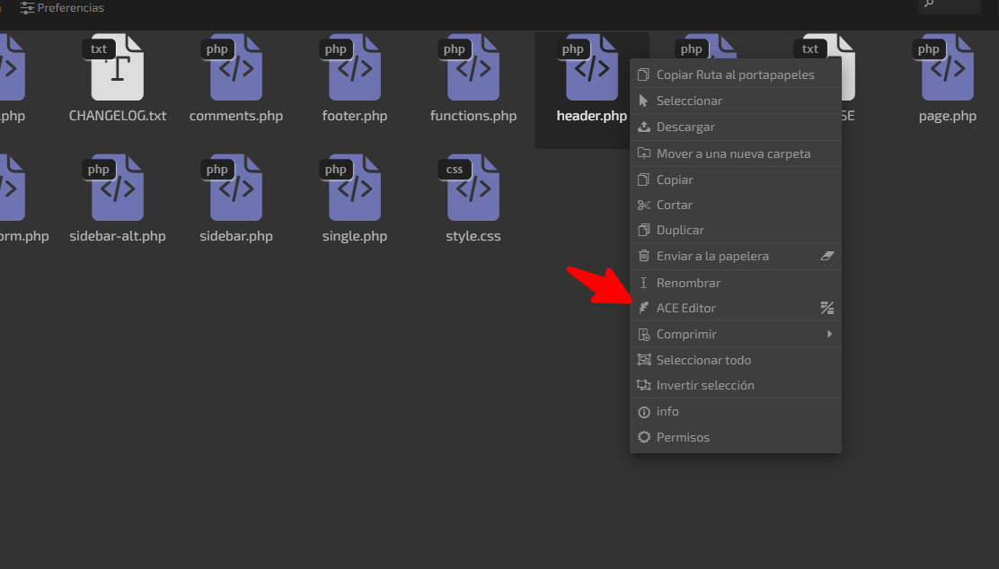The image size is (999, 569).
Task: Choose Seleccionar todo from context menu
Action: tap(735, 360)
